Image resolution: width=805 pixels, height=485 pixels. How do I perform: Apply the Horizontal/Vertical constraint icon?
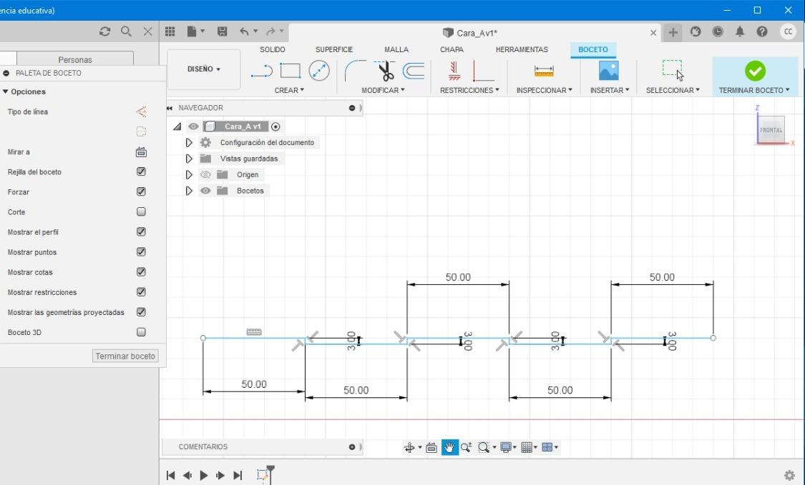pos(482,71)
